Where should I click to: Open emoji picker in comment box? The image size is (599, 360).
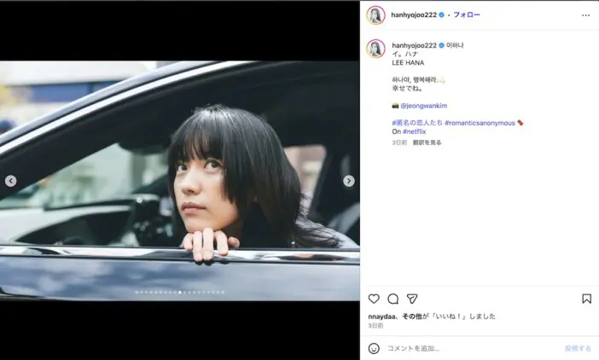[x=374, y=348]
